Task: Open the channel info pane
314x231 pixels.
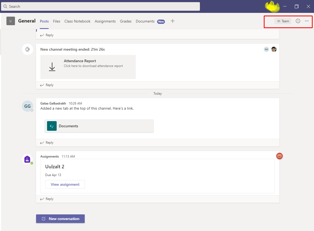Action: [298, 21]
